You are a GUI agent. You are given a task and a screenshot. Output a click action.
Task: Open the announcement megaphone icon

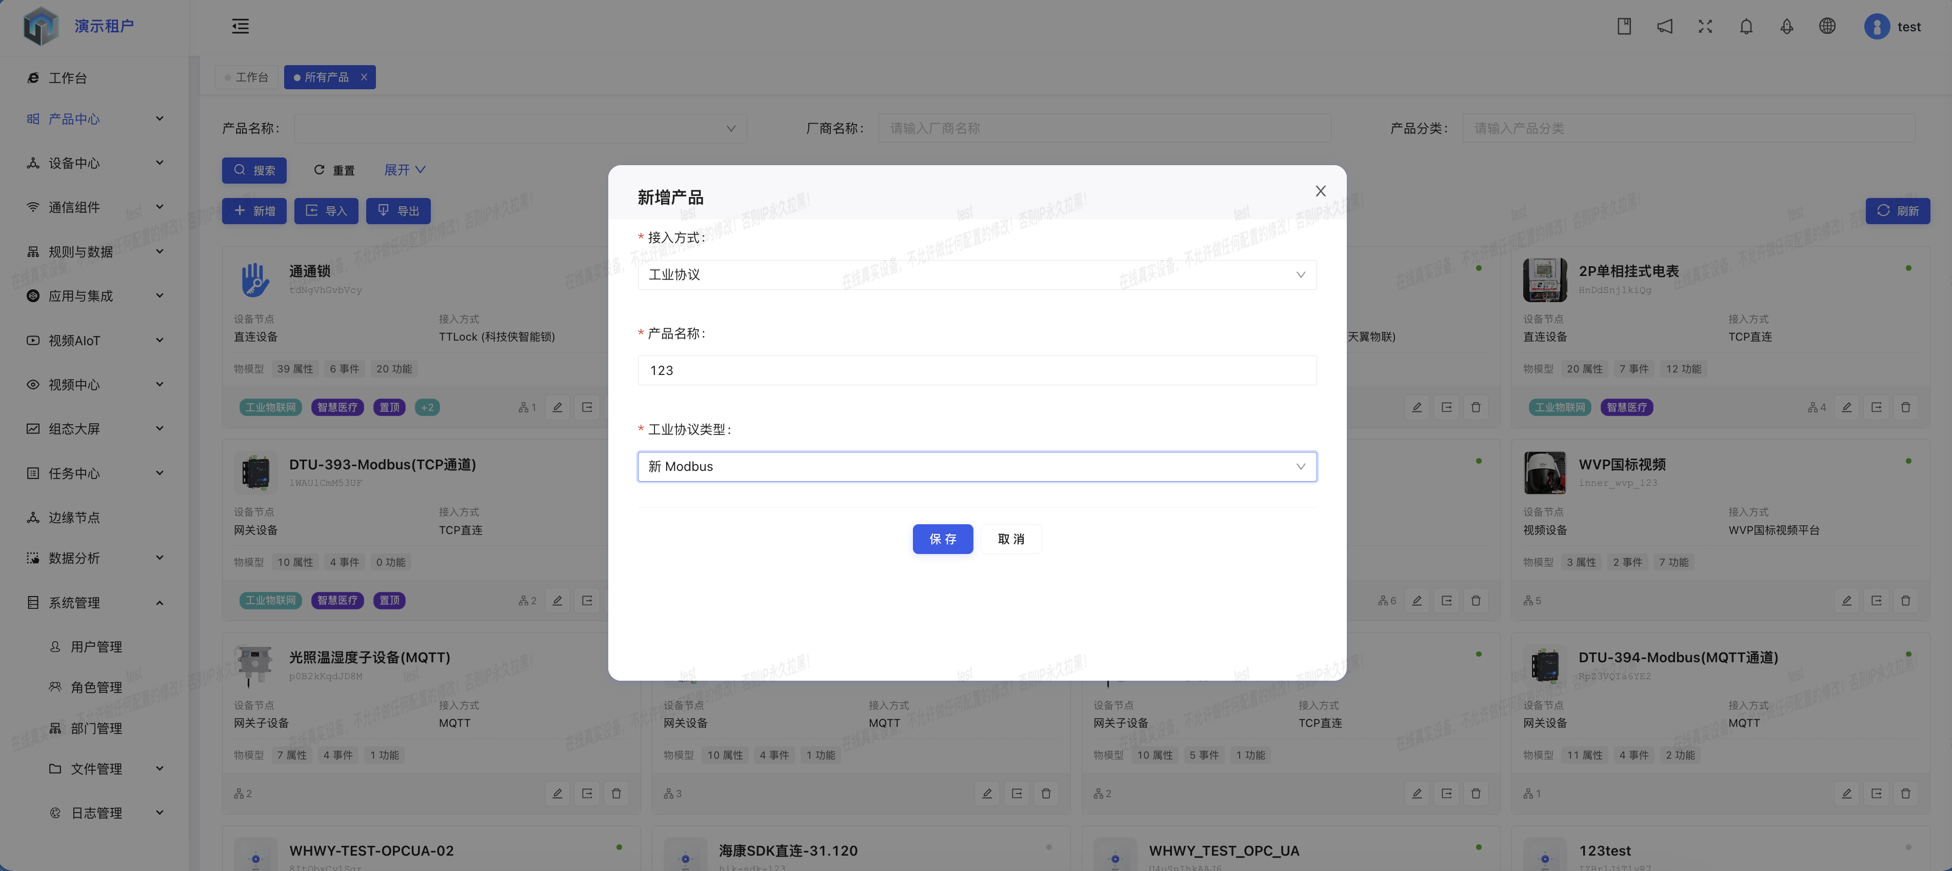1665,27
